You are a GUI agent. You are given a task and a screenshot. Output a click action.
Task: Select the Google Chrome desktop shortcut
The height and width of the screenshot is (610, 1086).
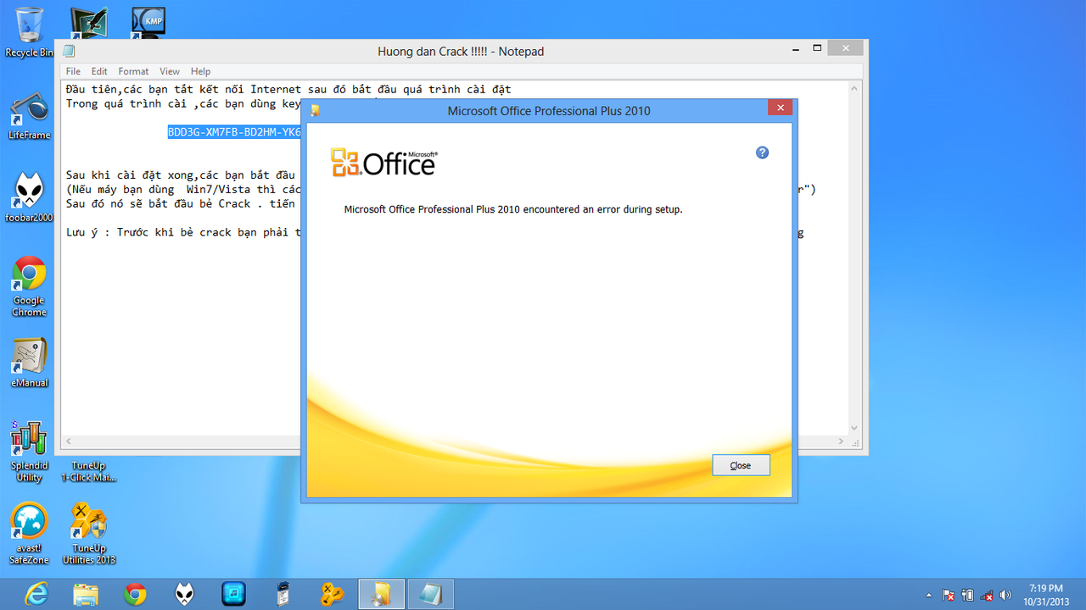click(29, 286)
